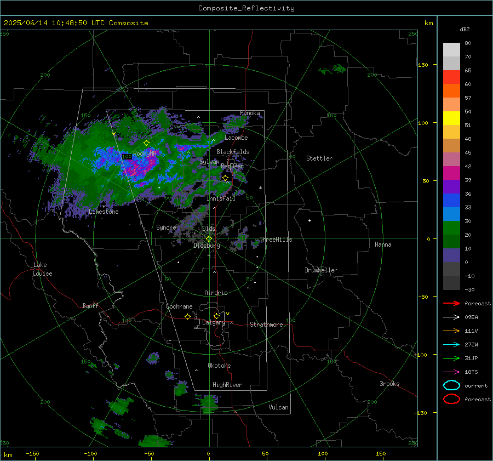Screen dimensions: 493x461
Task: Click the Okotoks label
Action: coord(219,366)
